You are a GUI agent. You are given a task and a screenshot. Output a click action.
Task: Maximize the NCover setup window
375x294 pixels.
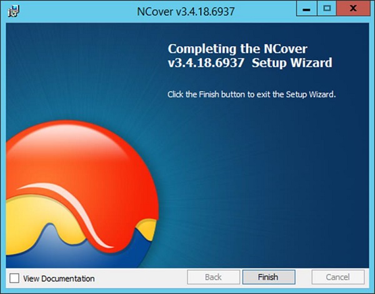327,9
